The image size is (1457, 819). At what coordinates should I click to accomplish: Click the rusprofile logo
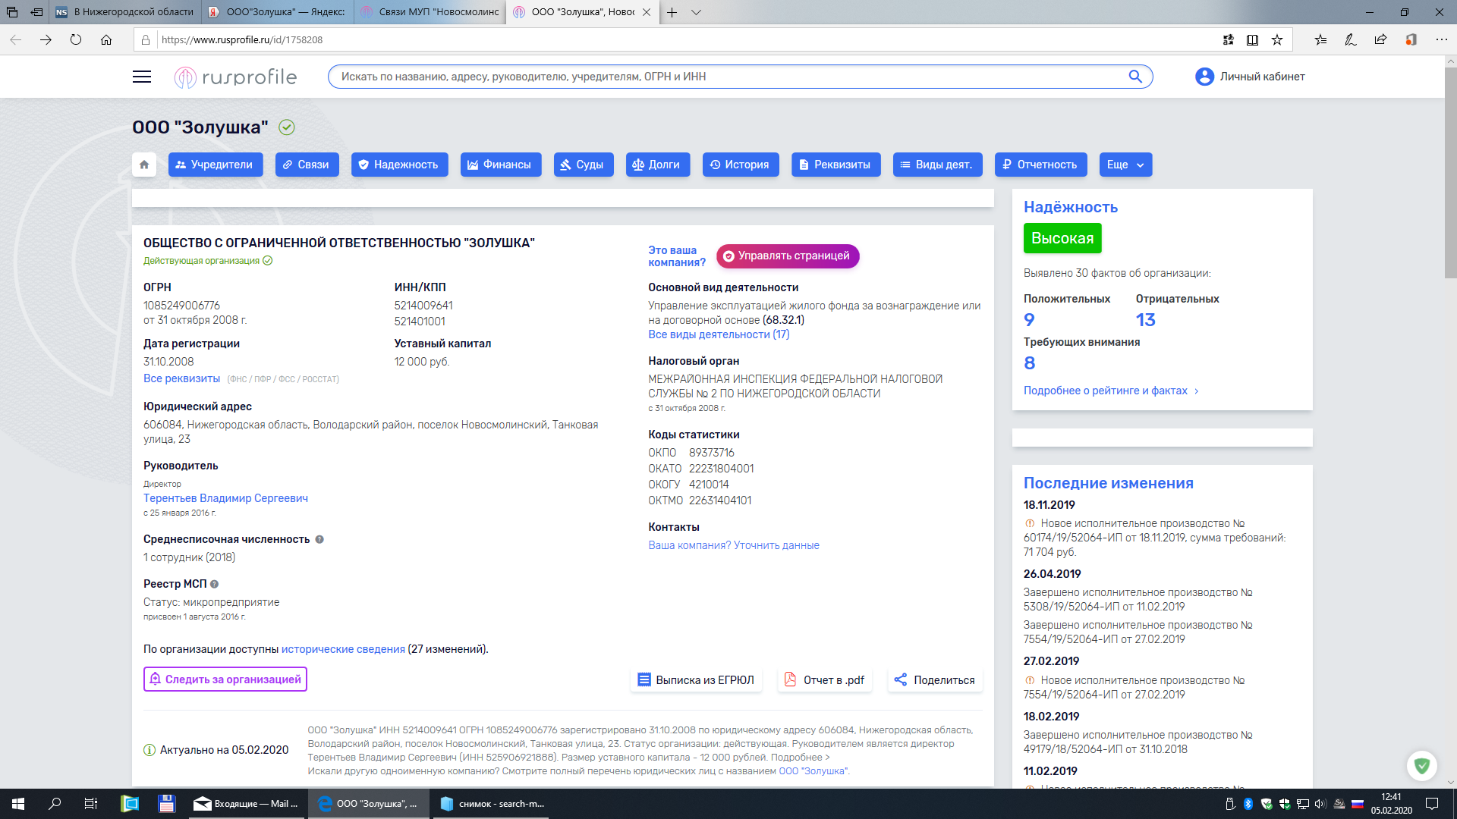click(x=235, y=77)
